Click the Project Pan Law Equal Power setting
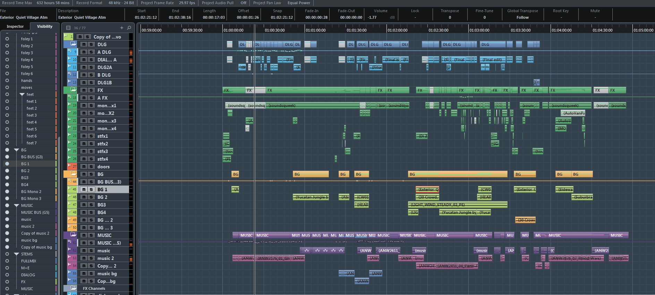Image resolution: width=655 pixels, height=295 pixels. click(x=299, y=3)
